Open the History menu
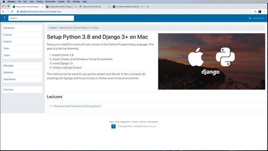This screenshot has width=268, height=151. [x=39, y=2]
